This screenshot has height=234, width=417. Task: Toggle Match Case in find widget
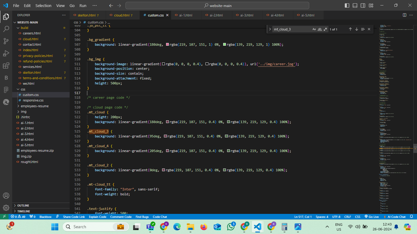[x=314, y=29]
